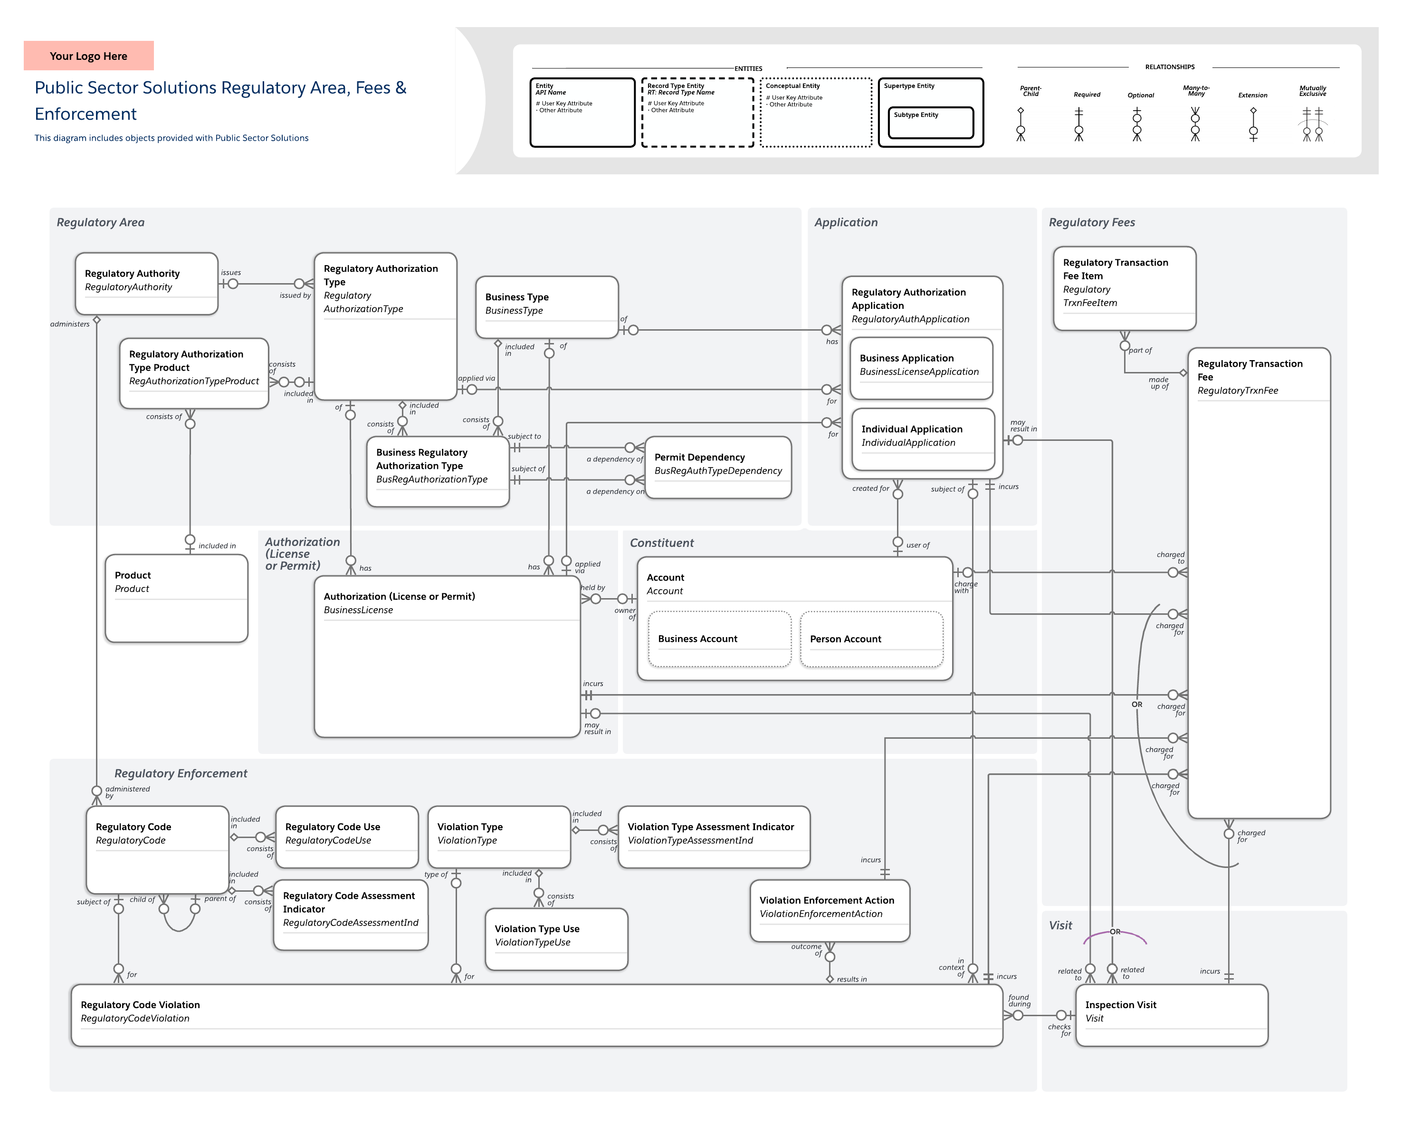
Task: Click the Mutually Exclusive legend symbol
Action: coord(1312,124)
